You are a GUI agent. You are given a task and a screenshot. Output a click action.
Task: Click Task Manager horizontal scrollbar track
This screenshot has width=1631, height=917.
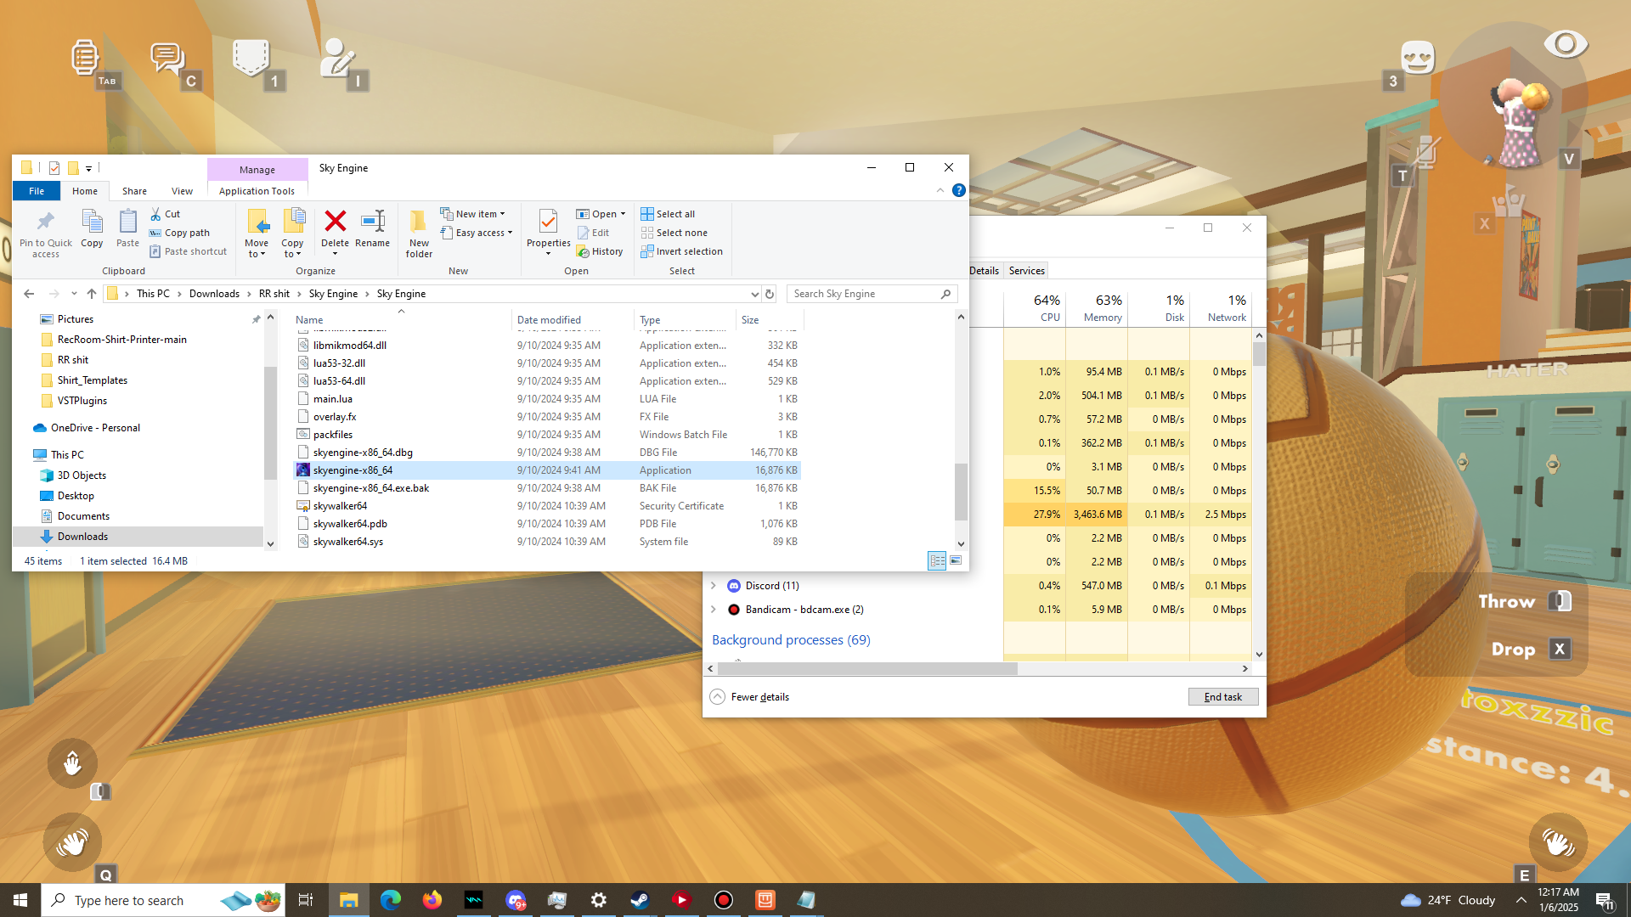tap(1130, 669)
